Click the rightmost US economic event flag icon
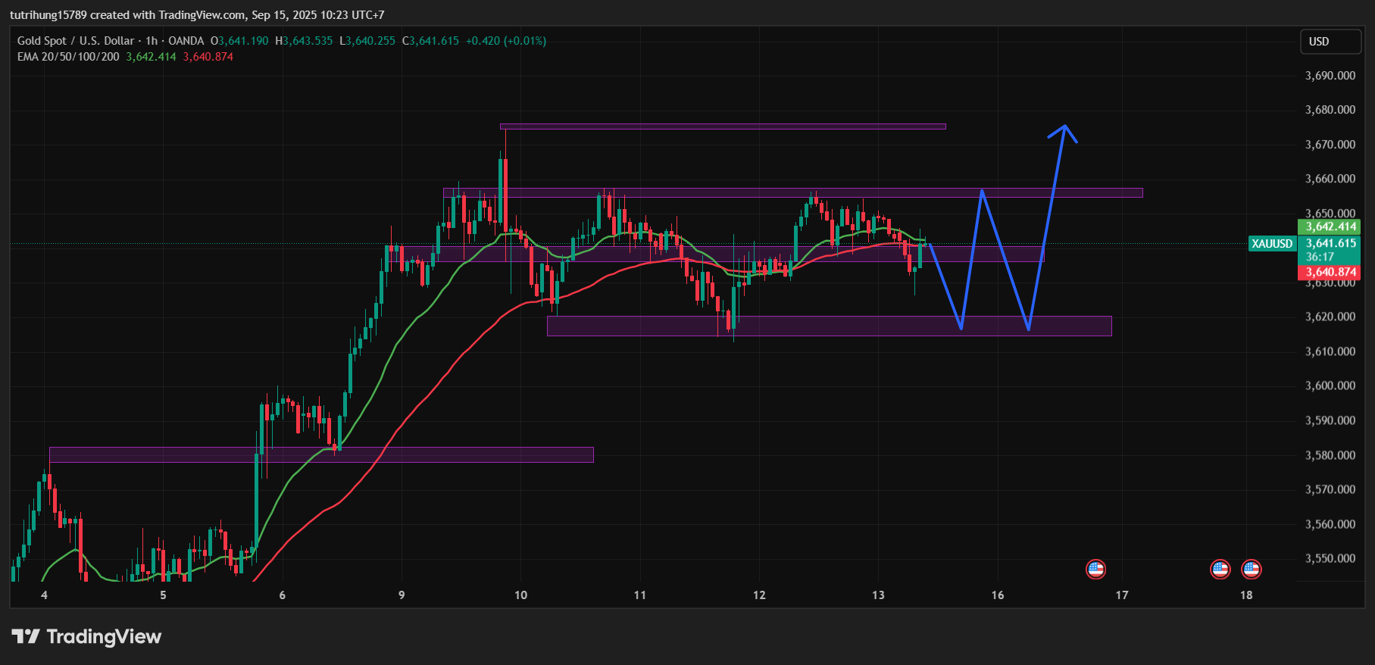The image size is (1375, 665). pos(1252,569)
